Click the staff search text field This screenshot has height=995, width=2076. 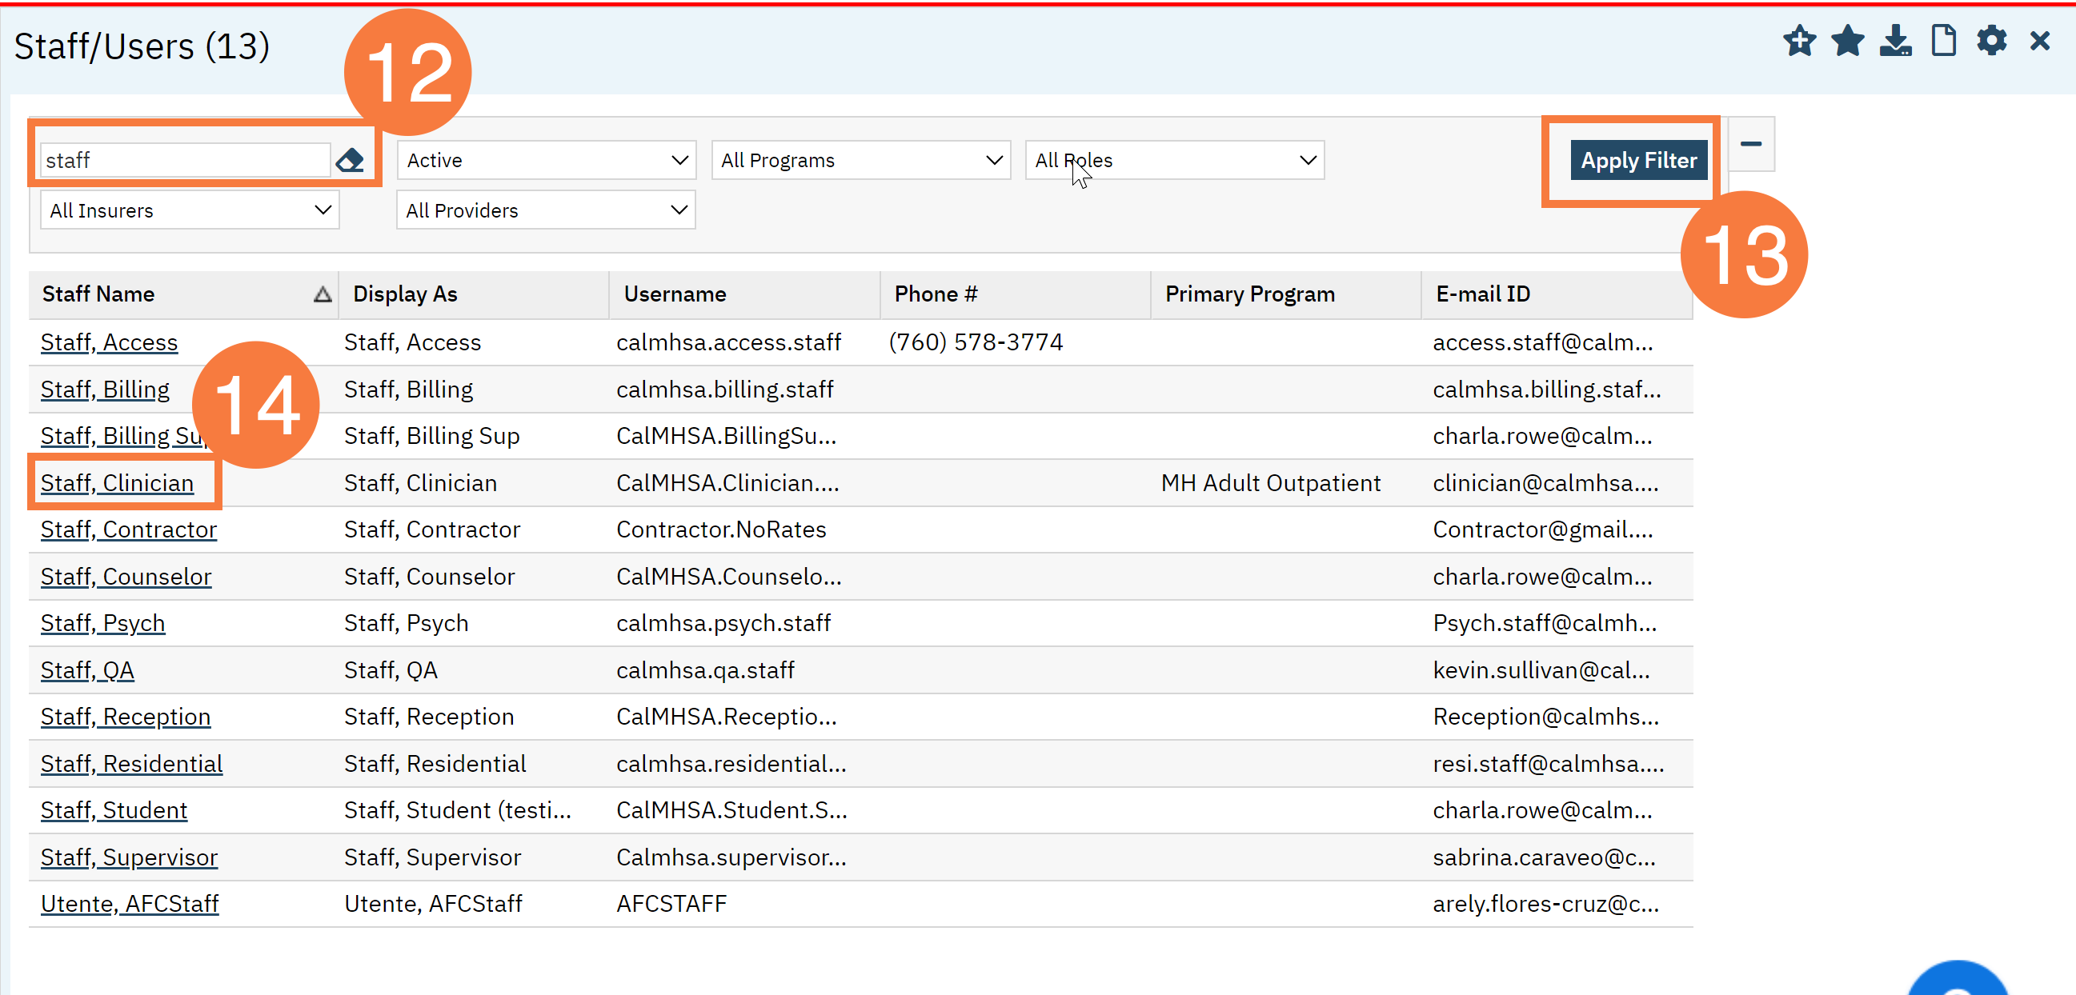[x=185, y=160]
